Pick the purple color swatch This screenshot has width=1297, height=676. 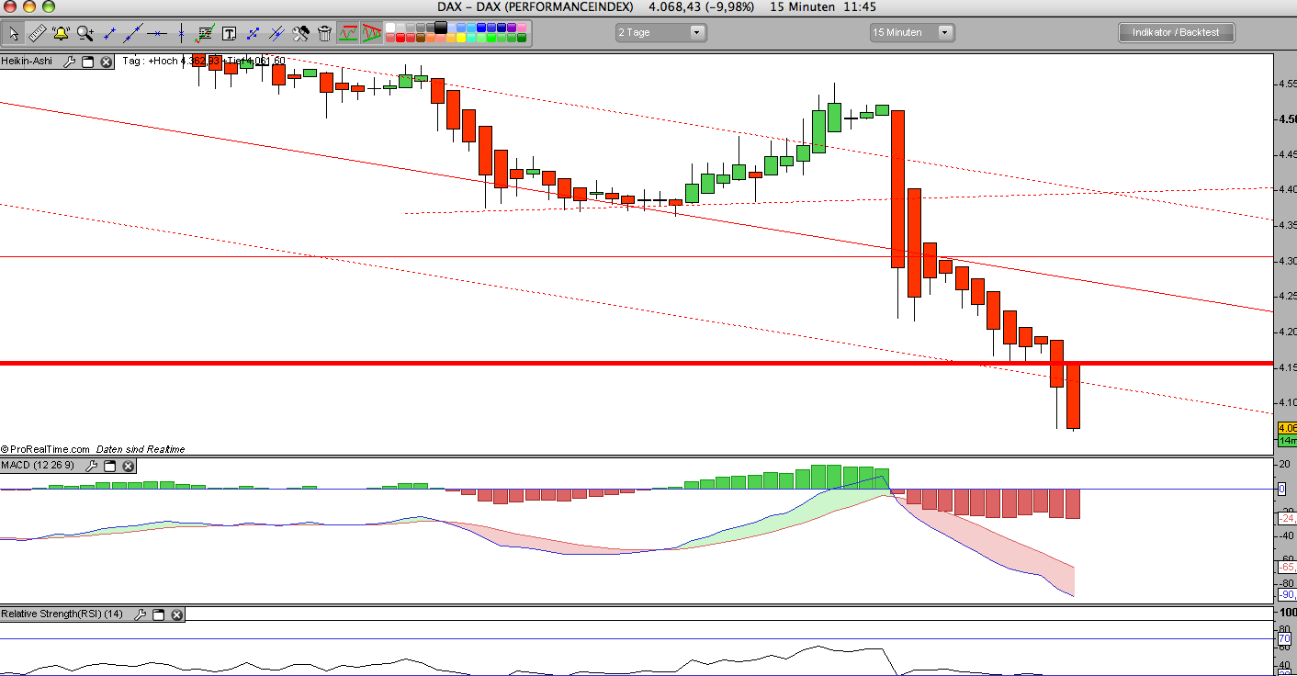coord(512,27)
